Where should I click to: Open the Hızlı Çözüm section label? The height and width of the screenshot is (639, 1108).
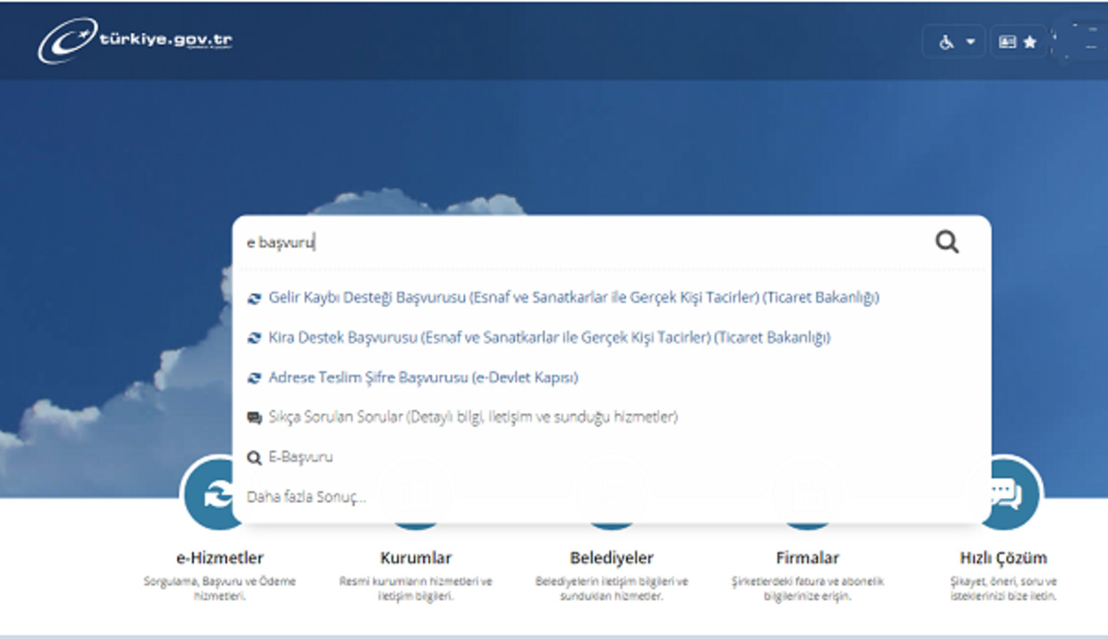(x=1003, y=558)
